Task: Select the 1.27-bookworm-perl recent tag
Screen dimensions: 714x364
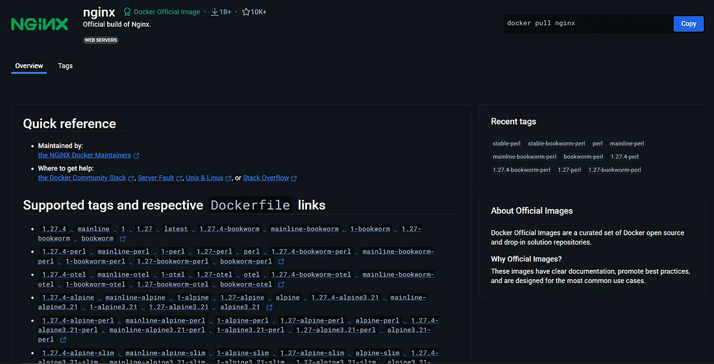Action: [x=614, y=170]
